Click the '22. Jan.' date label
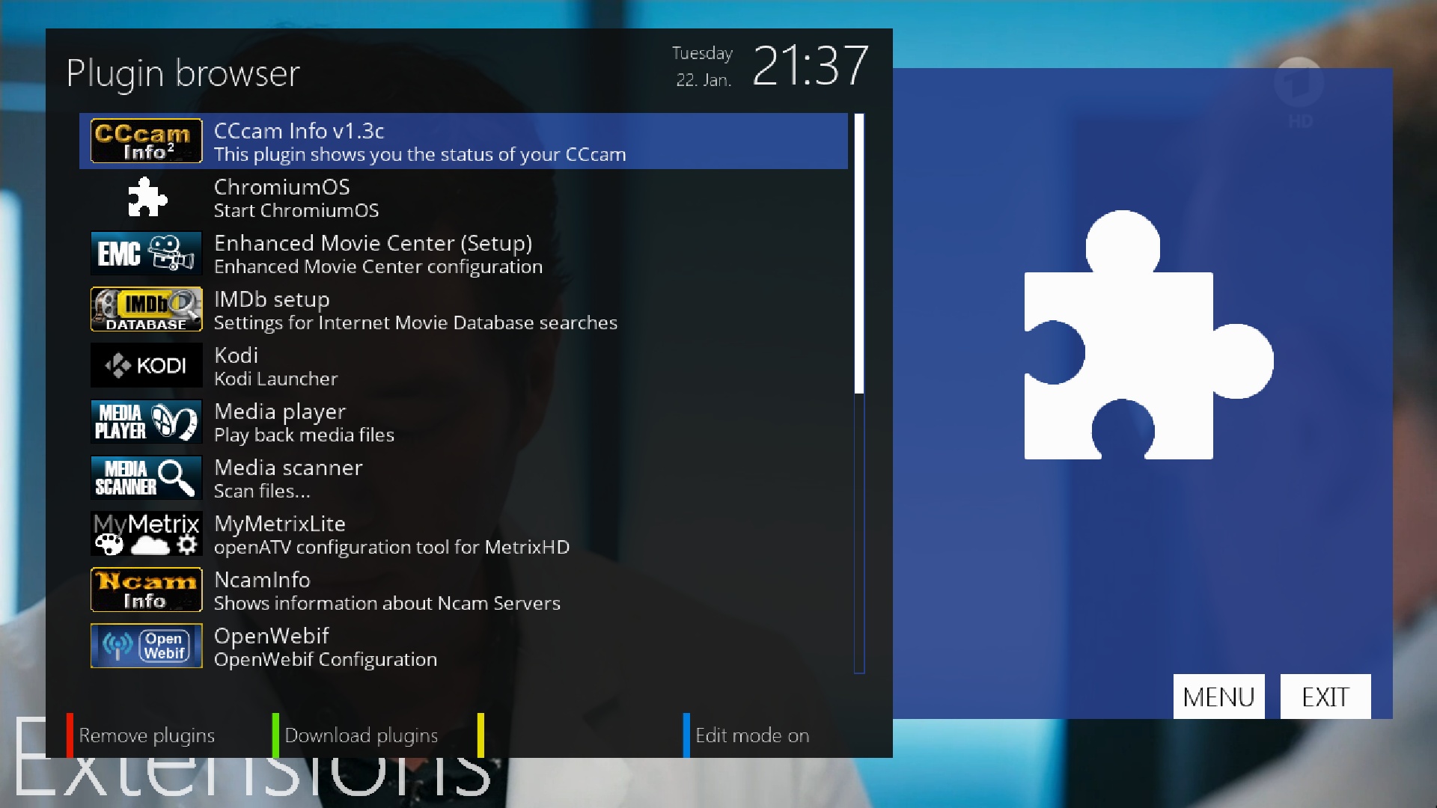The width and height of the screenshot is (1437, 808). click(x=704, y=80)
